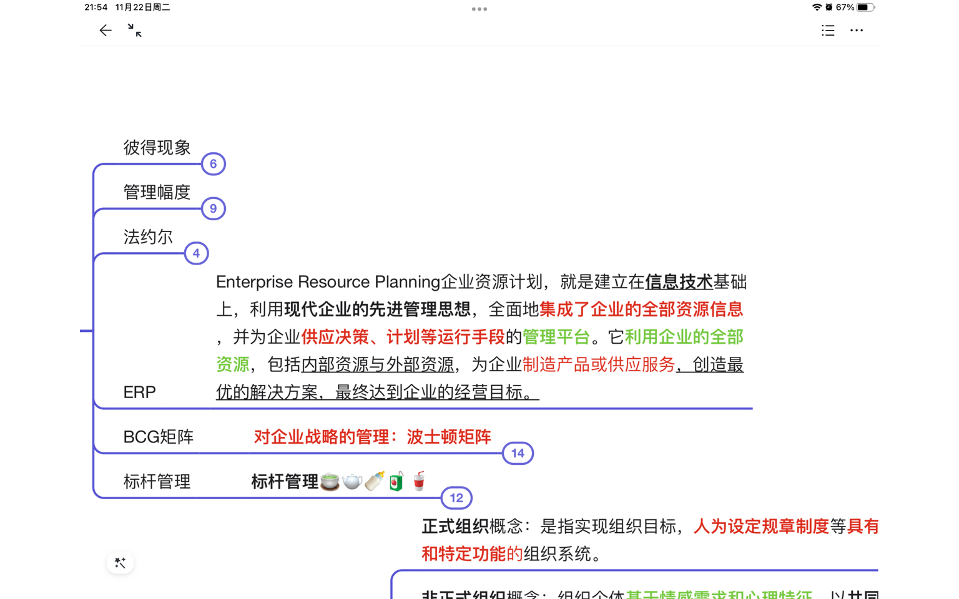Tap the red 制造产品或供应服务 text
Image resolution: width=959 pixels, height=599 pixels.
coord(599,364)
